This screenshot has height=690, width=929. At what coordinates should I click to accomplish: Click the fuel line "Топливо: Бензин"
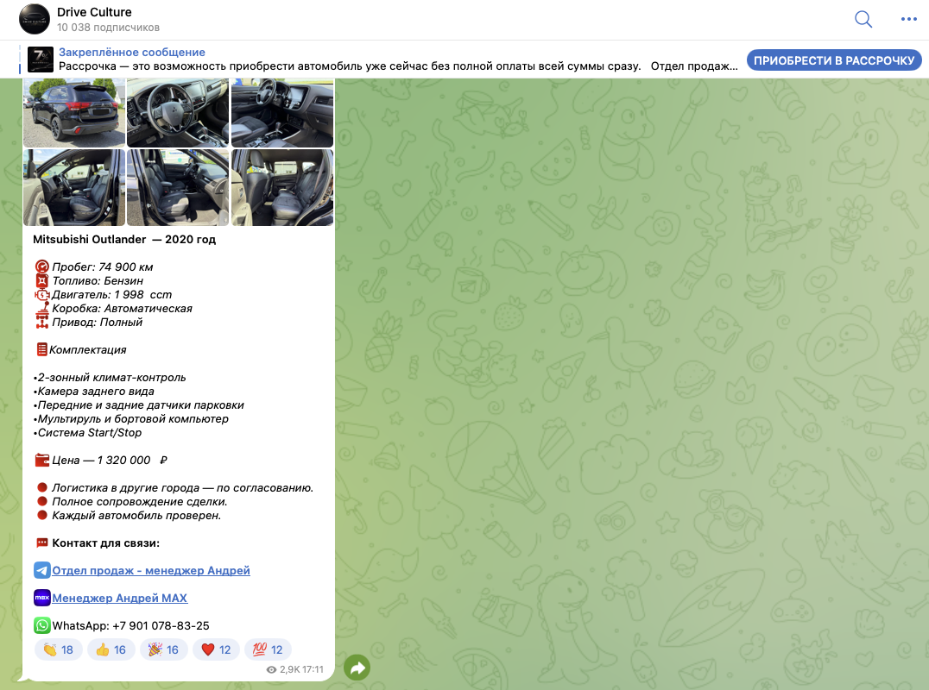98,280
